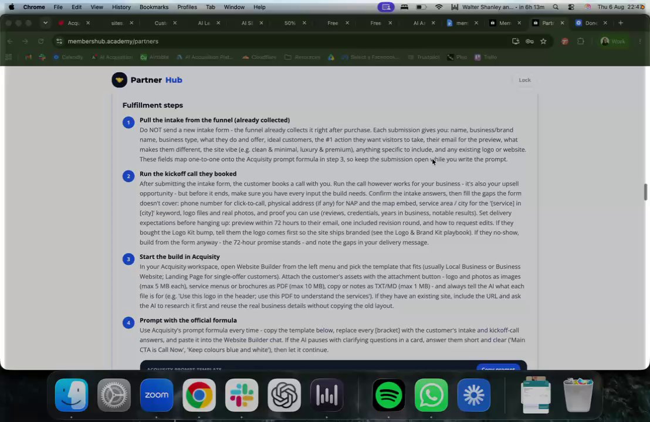The width and height of the screenshot is (650, 422).
Task: Open Spotify from the dock
Action: tap(388, 394)
